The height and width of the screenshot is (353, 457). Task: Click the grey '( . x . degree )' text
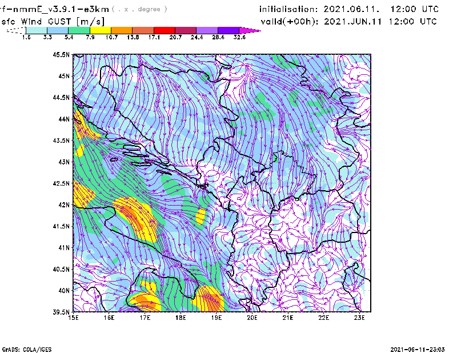click(139, 9)
